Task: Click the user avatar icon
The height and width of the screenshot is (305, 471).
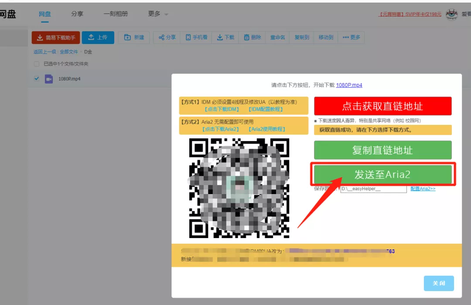Action: (451, 14)
